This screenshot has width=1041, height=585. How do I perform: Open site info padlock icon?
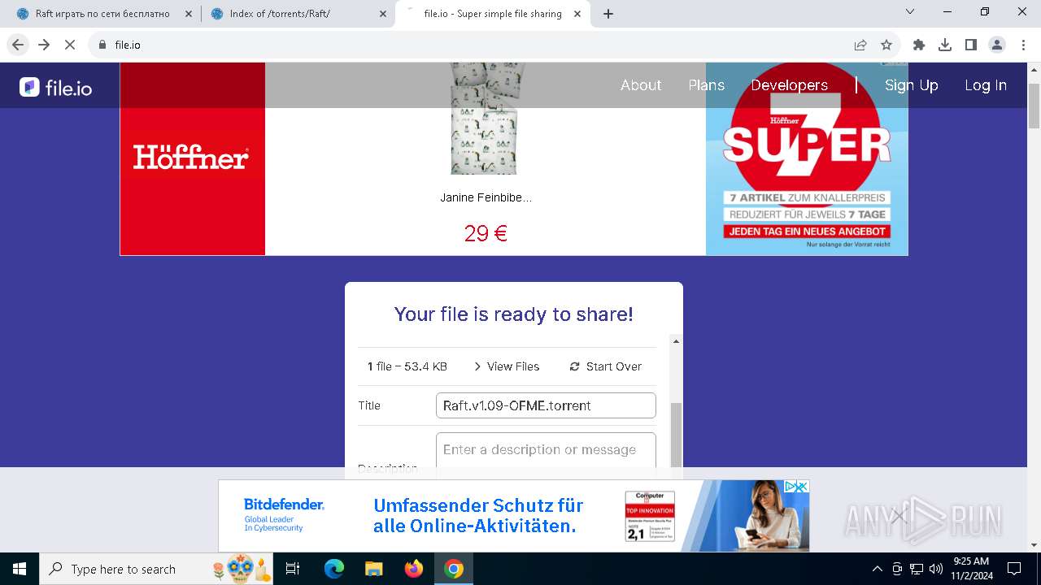click(x=102, y=45)
